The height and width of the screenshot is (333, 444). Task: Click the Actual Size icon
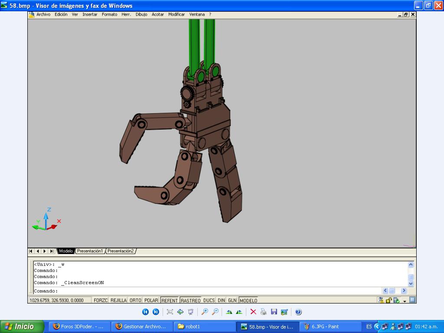[x=180, y=312]
